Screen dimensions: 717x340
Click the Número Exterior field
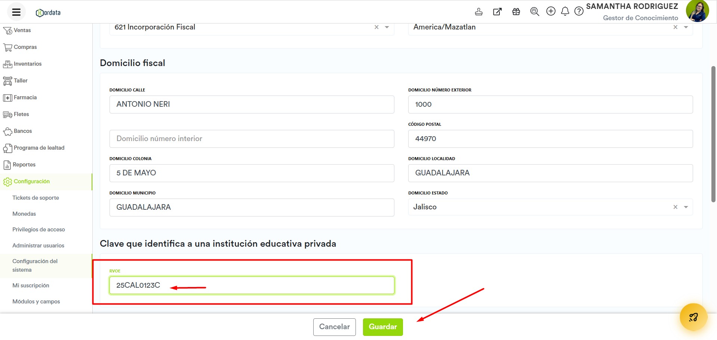[x=550, y=105]
